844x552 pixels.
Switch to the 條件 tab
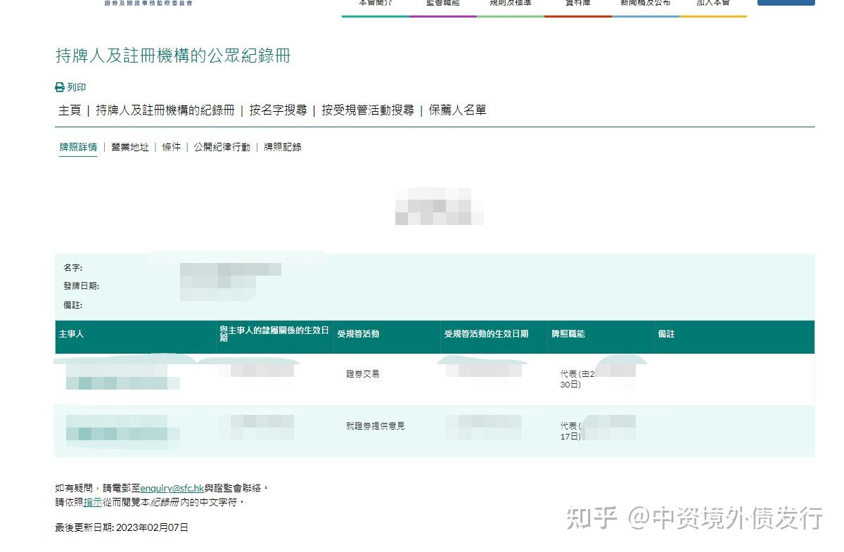171,147
